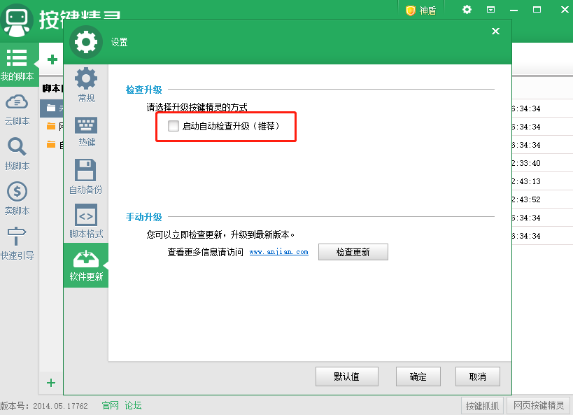Open 云脚本 cloud scripts
This screenshot has width=573, height=415.
[17, 110]
